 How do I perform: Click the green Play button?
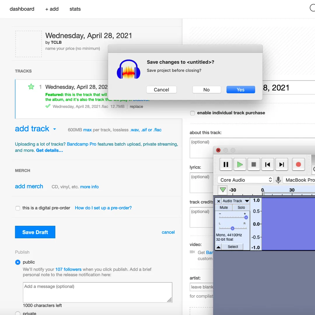tap(240, 164)
